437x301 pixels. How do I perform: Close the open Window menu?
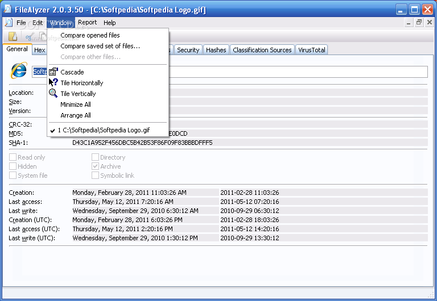coord(61,23)
